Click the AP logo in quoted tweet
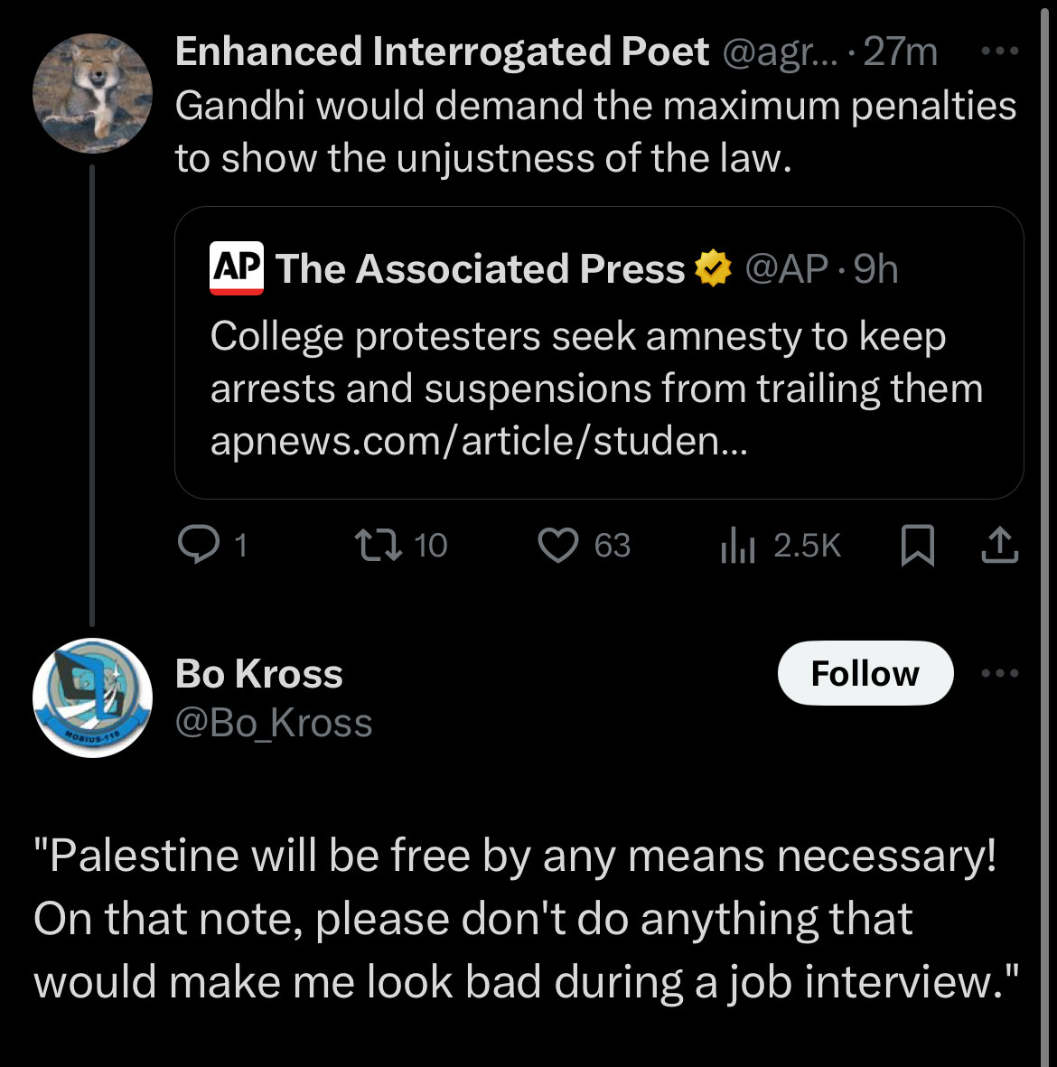This screenshot has width=1057, height=1067. (x=236, y=268)
